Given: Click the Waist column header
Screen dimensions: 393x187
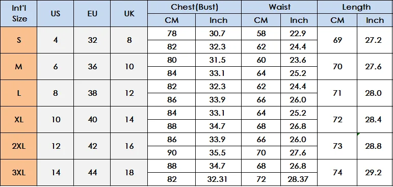Looking at the screenshot, I should (279, 7).
